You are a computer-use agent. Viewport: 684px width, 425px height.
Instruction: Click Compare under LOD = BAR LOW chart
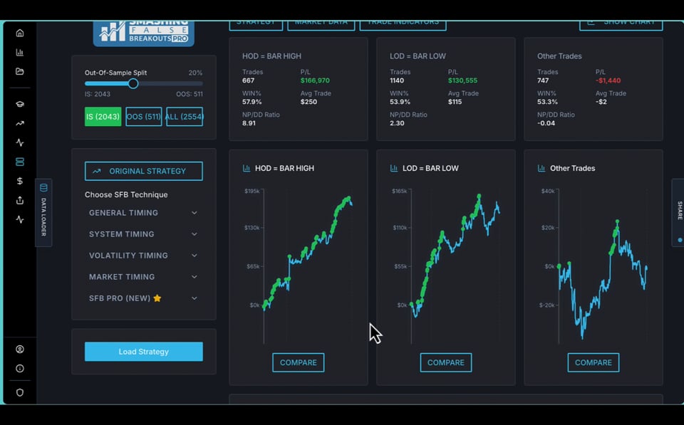click(x=446, y=362)
